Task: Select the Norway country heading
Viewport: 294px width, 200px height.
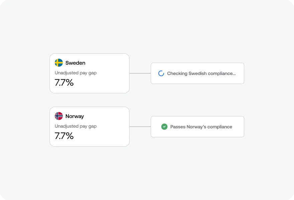Action: click(x=75, y=116)
